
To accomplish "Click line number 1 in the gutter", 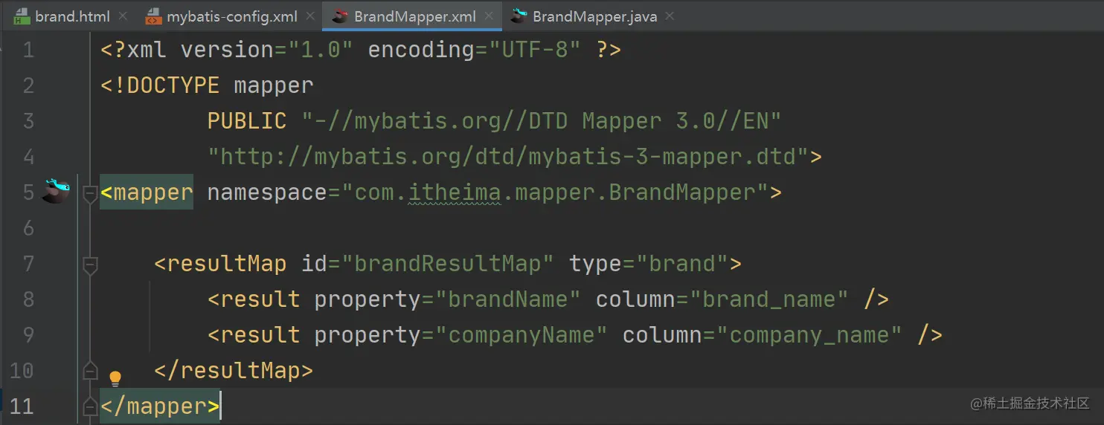I will pyautogui.click(x=28, y=50).
